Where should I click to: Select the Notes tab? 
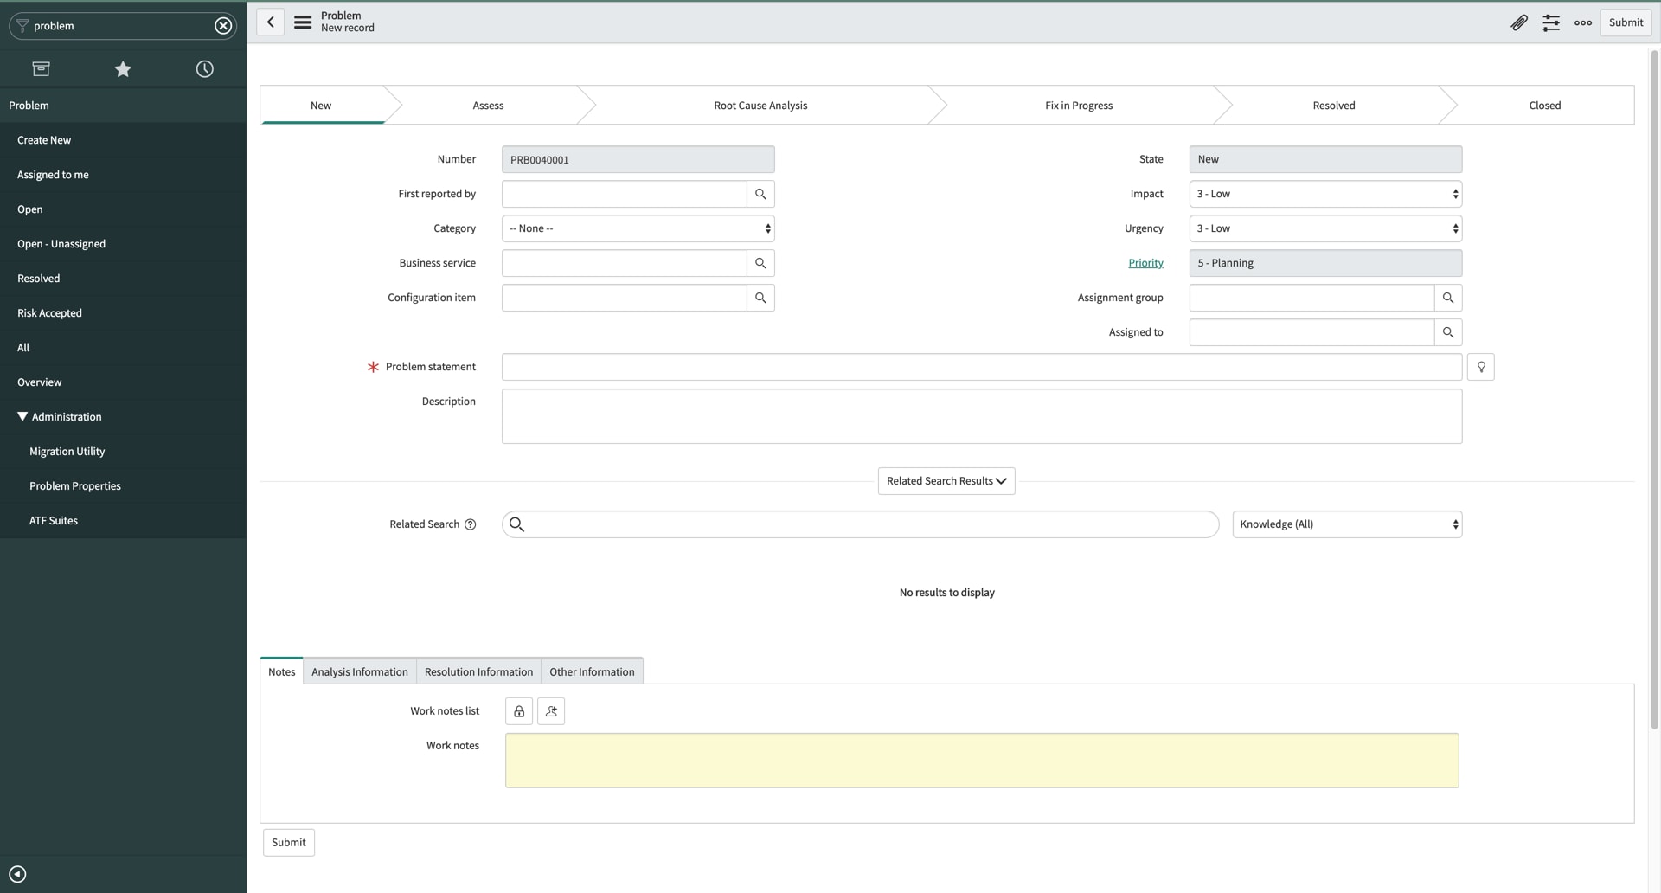click(281, 671)
